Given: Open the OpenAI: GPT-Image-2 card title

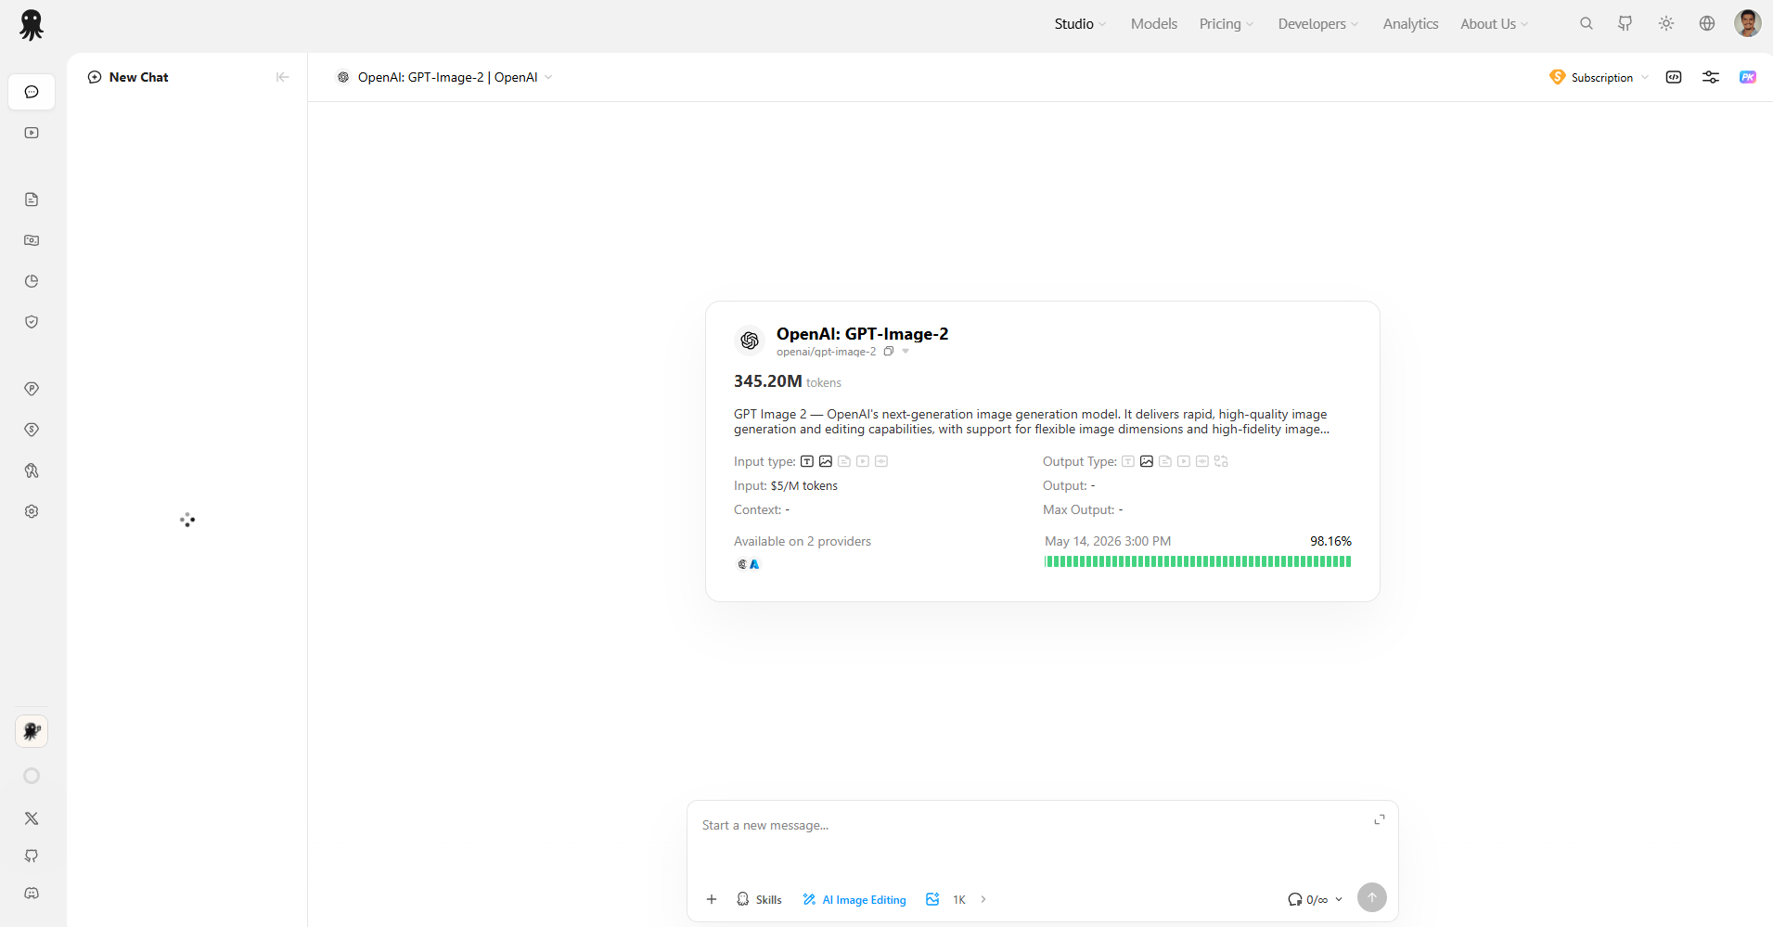Looking at the screenshot, I should pos(862,334).
